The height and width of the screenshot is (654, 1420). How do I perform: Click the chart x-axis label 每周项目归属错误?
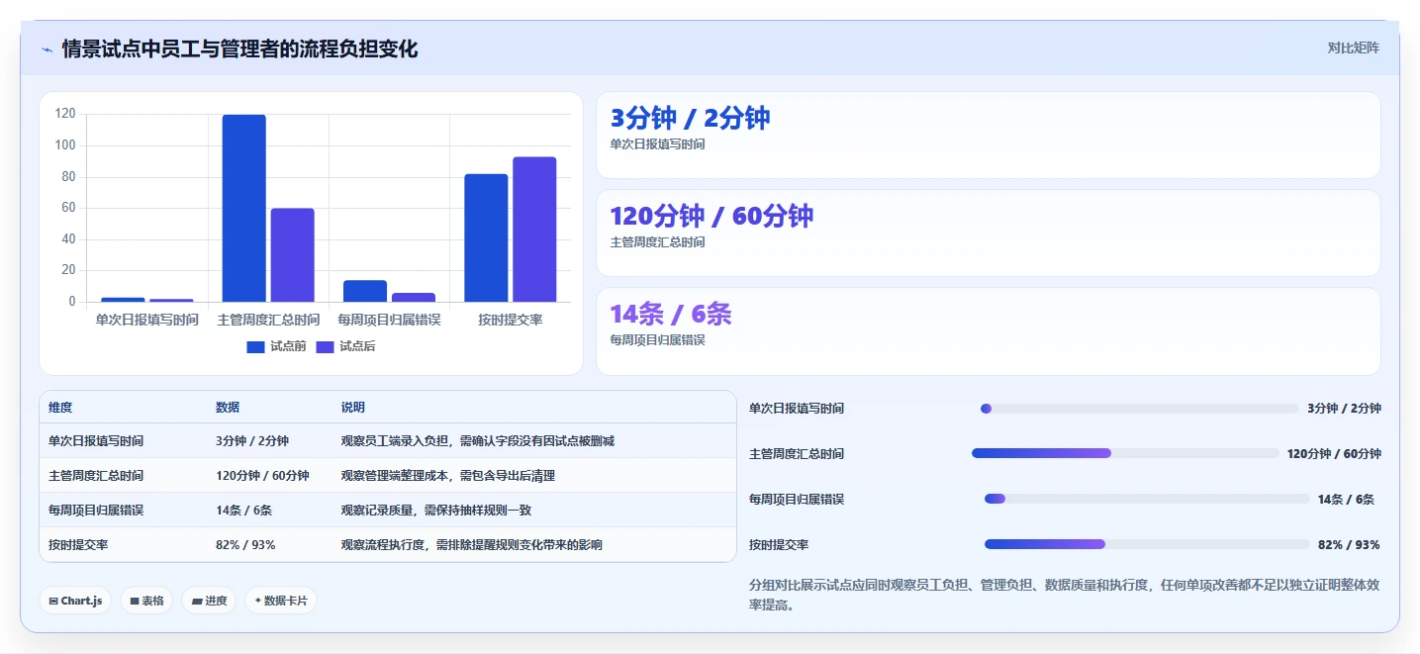389,320
